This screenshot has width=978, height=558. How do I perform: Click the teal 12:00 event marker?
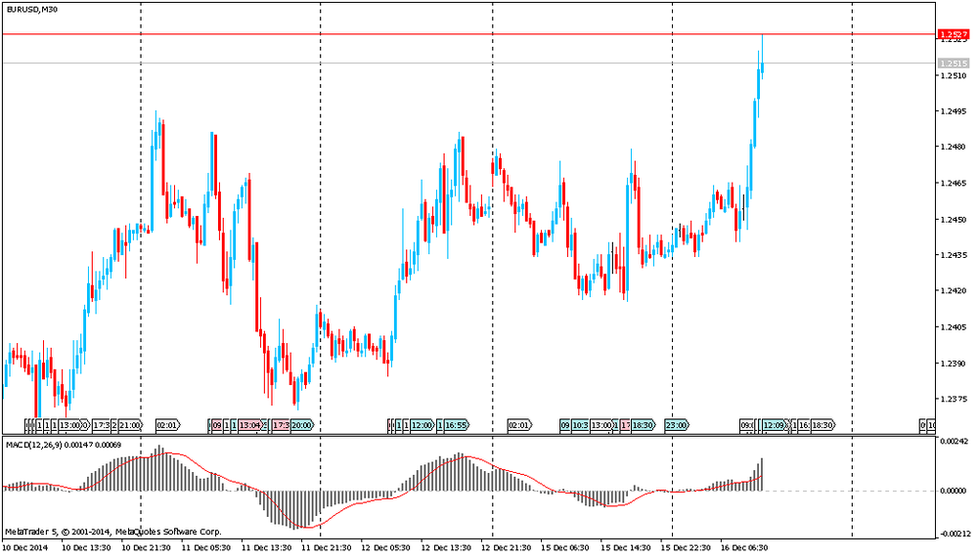pos(421,425)
